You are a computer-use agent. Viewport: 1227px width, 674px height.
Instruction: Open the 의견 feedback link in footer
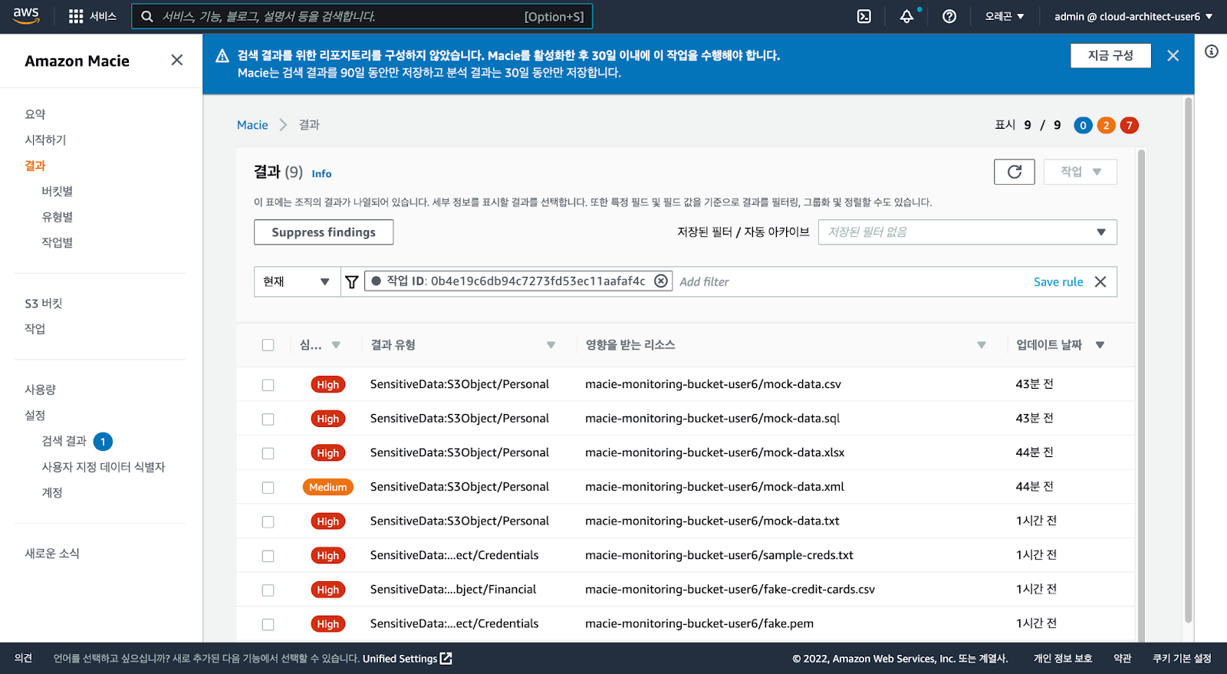(23, 658)
